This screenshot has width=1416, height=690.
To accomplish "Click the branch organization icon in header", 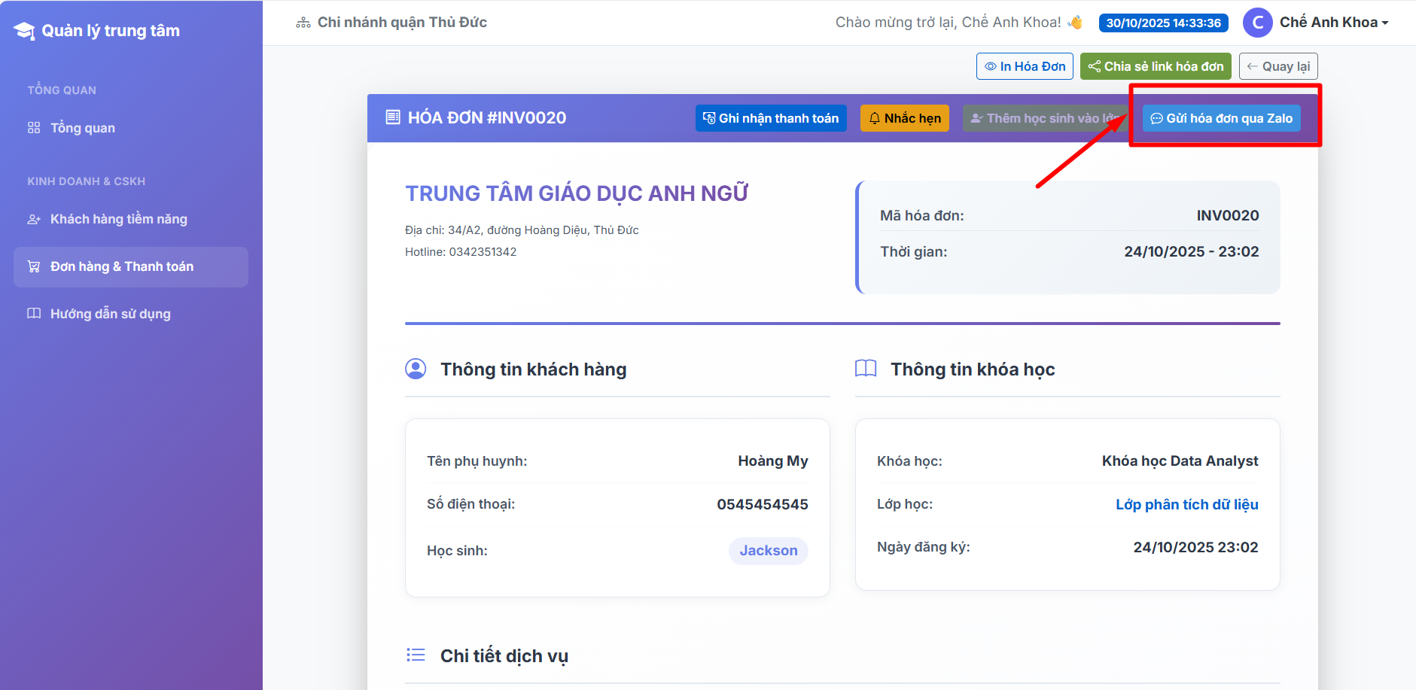I will [303, 23].
